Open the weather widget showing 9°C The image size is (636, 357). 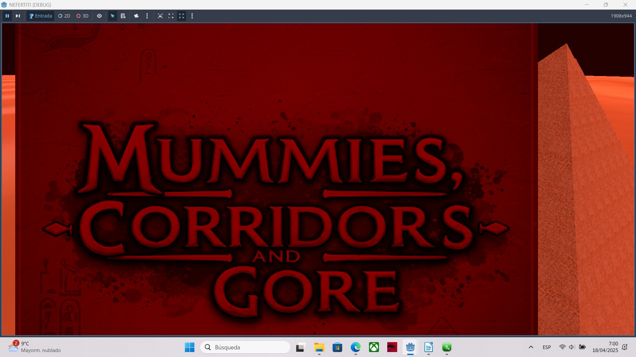(34, 347)
